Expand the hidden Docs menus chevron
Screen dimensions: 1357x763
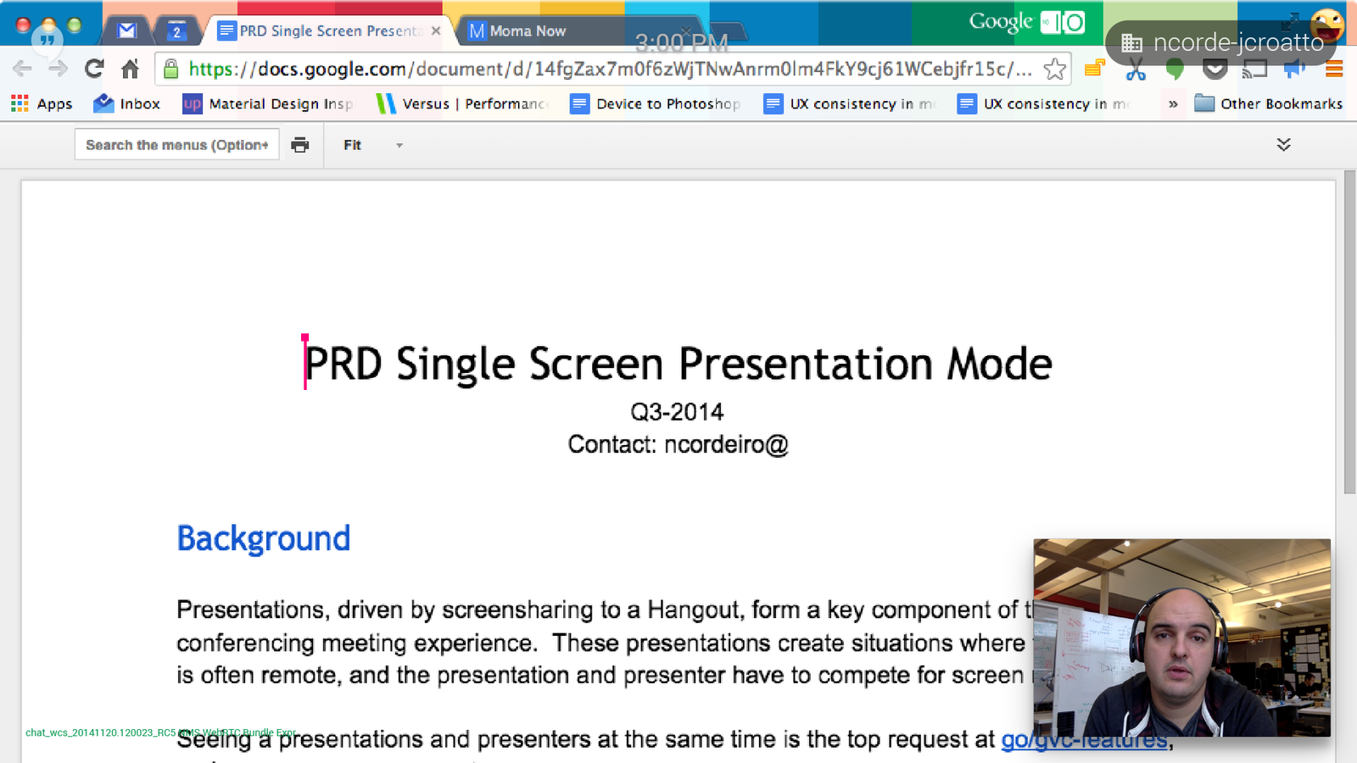[1283, 145]
